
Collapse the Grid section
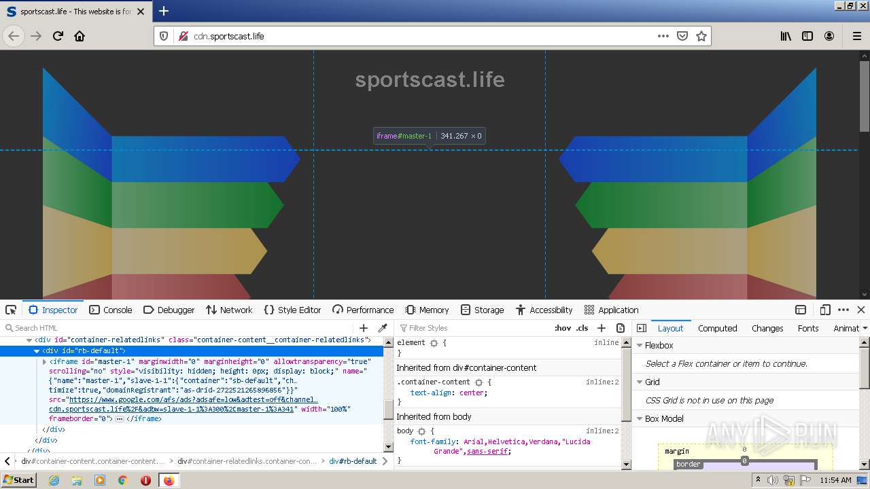[x=640, y=382]
